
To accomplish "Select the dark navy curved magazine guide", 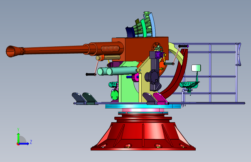I will (130, 32).
